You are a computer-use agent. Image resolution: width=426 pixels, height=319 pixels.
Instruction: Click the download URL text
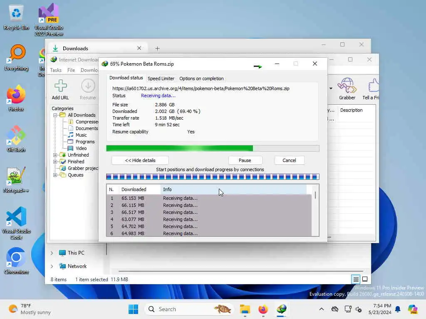click(x=201, y=88)
